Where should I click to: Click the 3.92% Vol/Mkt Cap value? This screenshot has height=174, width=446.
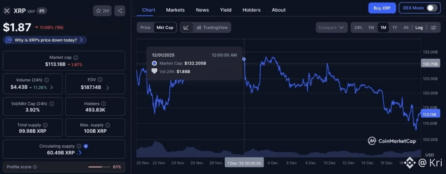tap(33, 110)
